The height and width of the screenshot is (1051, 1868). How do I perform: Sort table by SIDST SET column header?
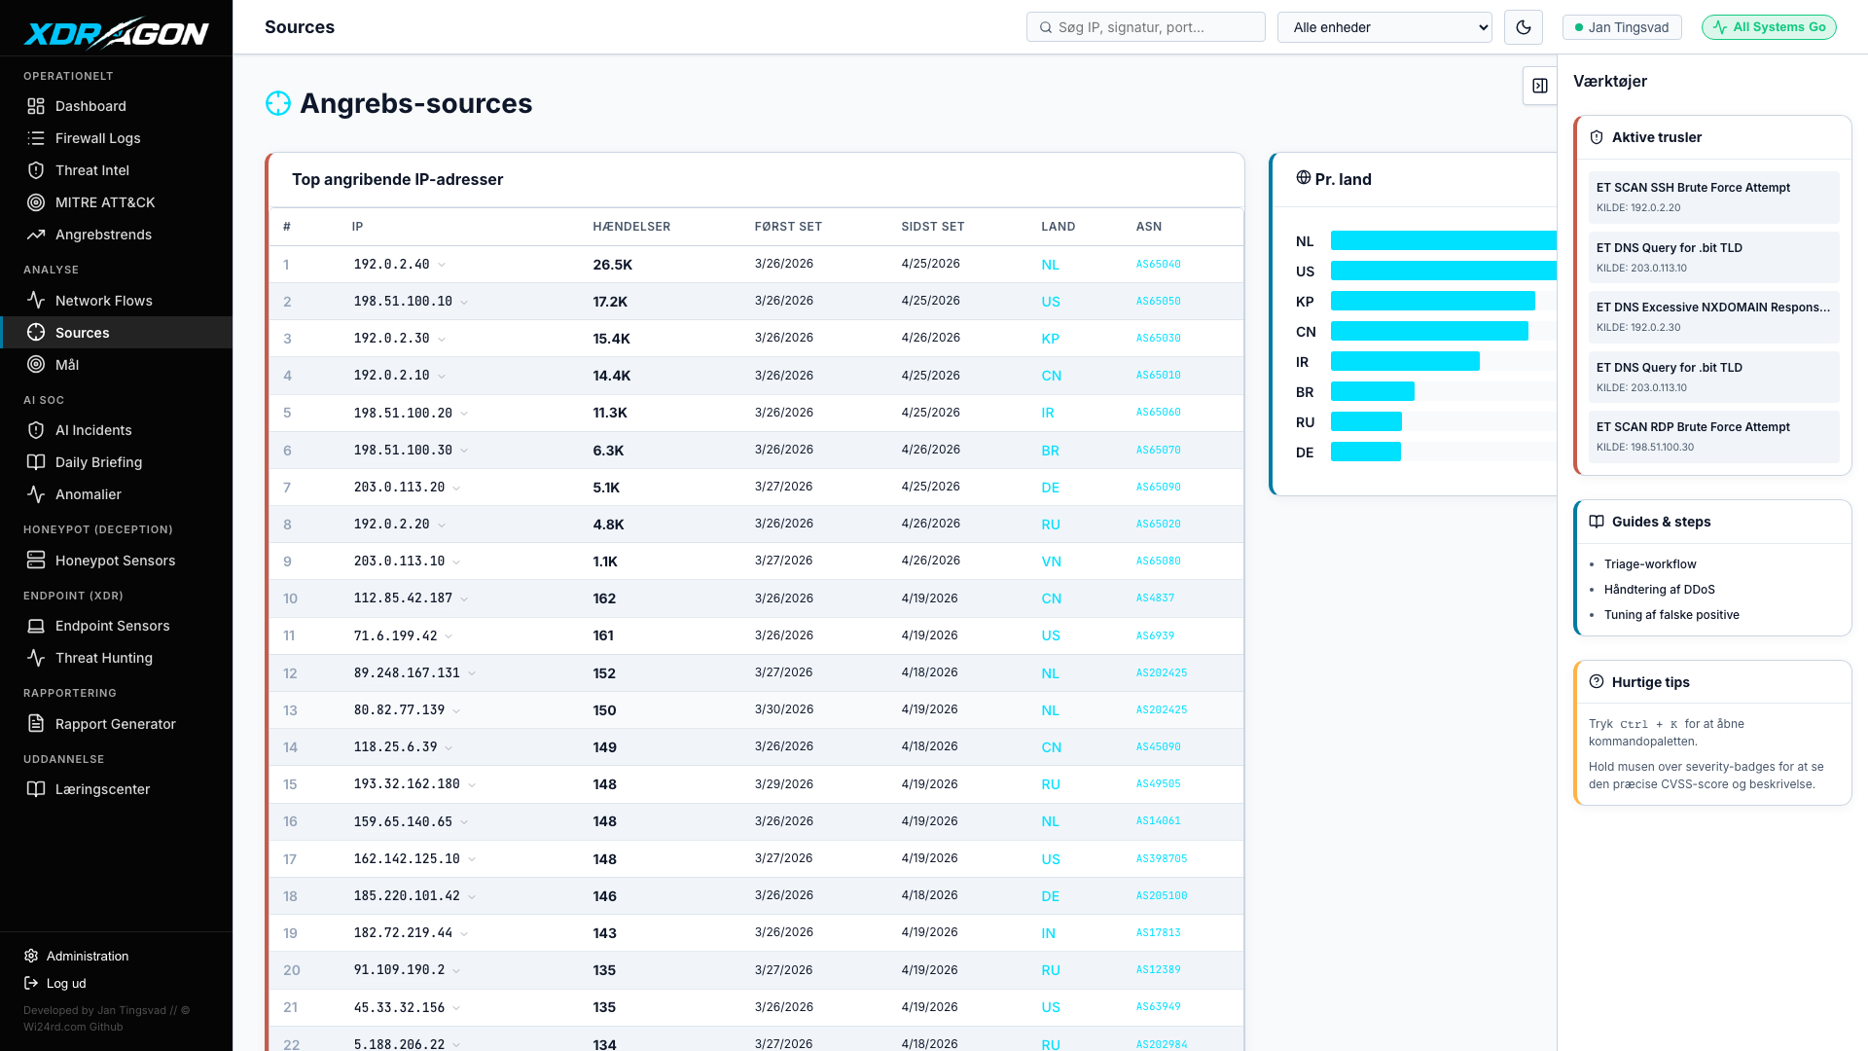(x=933, y=227)
